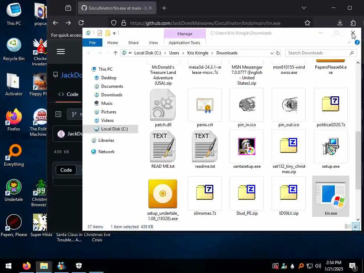Expand the Users breadcrumb arrow

tap(183, 53)
